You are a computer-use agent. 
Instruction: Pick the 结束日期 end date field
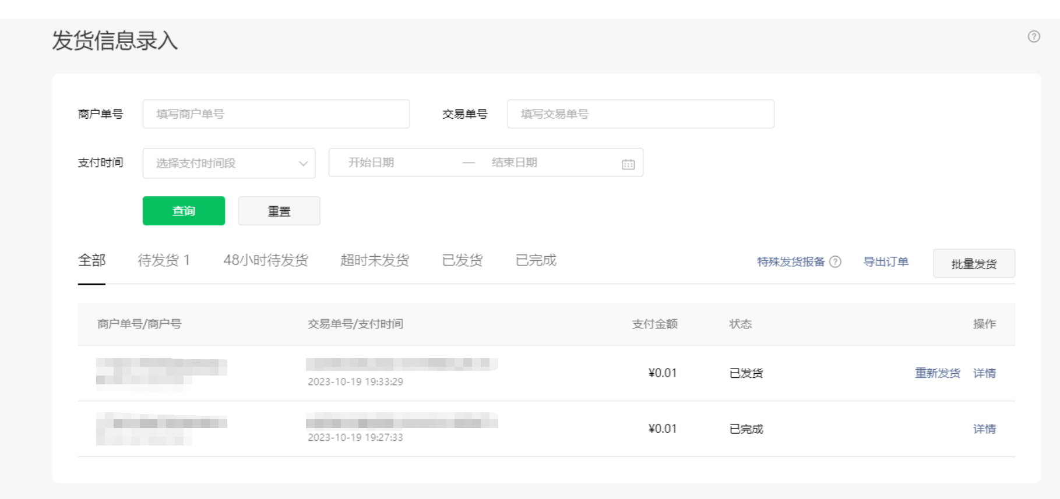tap(514, 162)
